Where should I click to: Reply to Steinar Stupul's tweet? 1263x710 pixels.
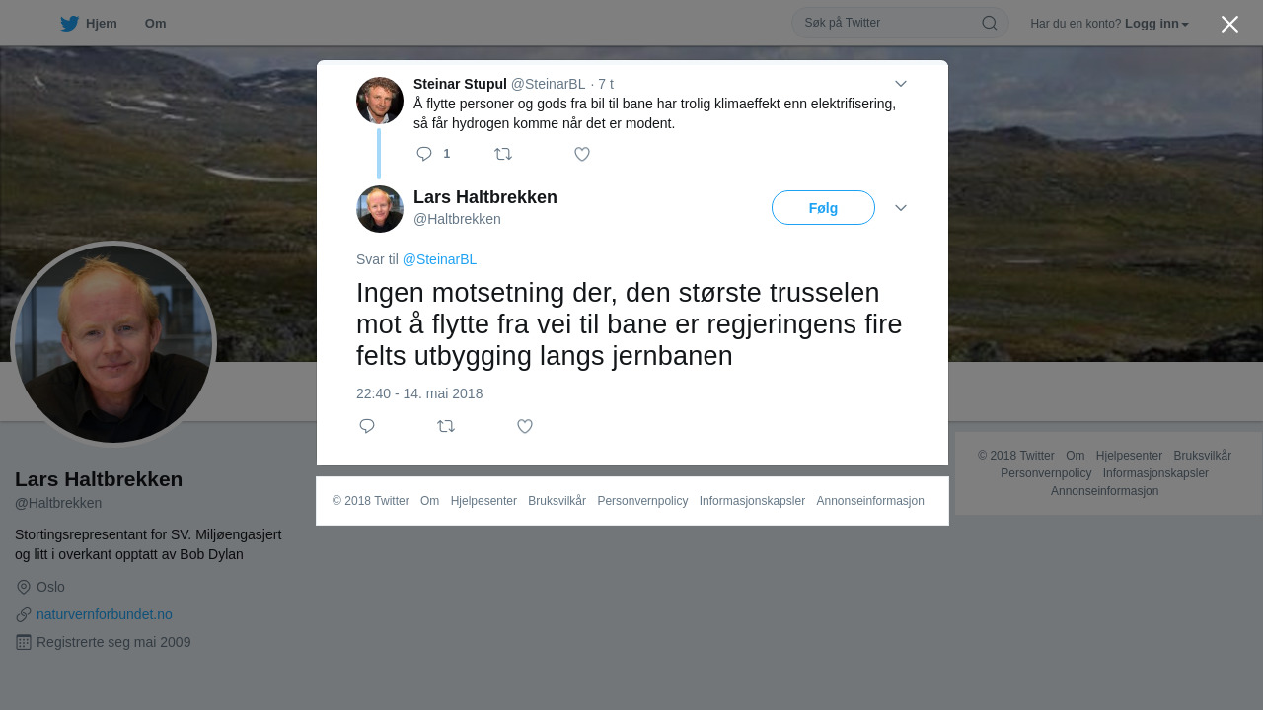point(424,154)
